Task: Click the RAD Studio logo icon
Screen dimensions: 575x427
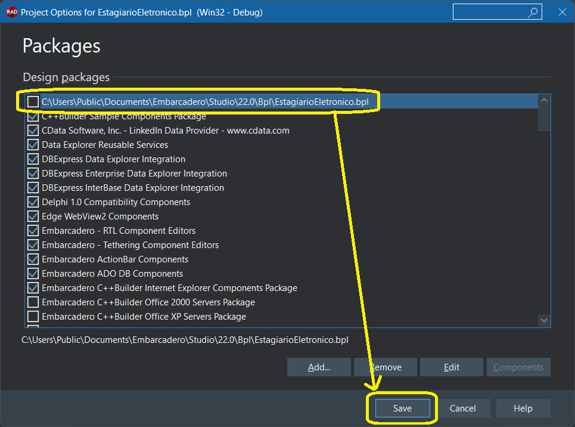Action: pyautogui.click(x=11, y=12)
